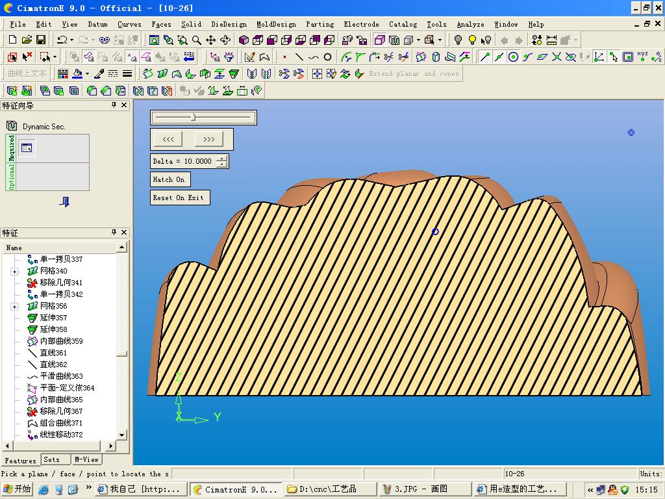Viewport: 665px width, 499px height.
Task: Click the Measure ruler icon
Action: (x=551, y=40)
